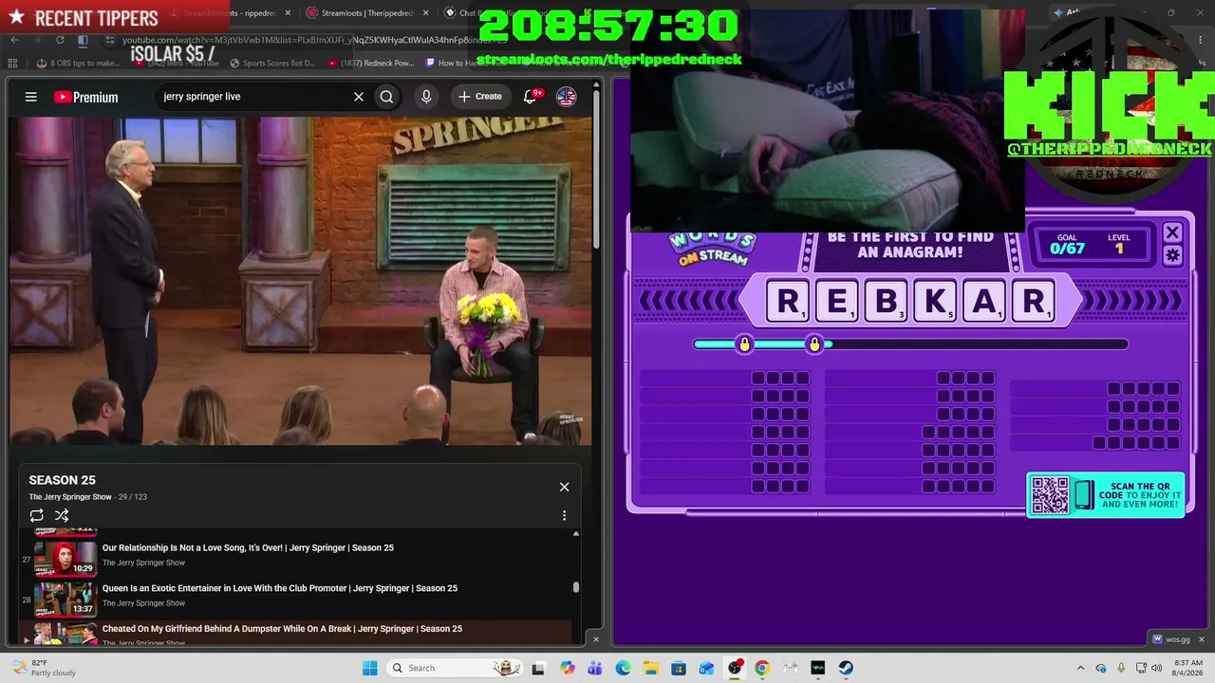Image resolution: width=1215 pixels, height=683 pixels.
Task: Open OBS Studio from the taskbar
Action: [735, 668]
